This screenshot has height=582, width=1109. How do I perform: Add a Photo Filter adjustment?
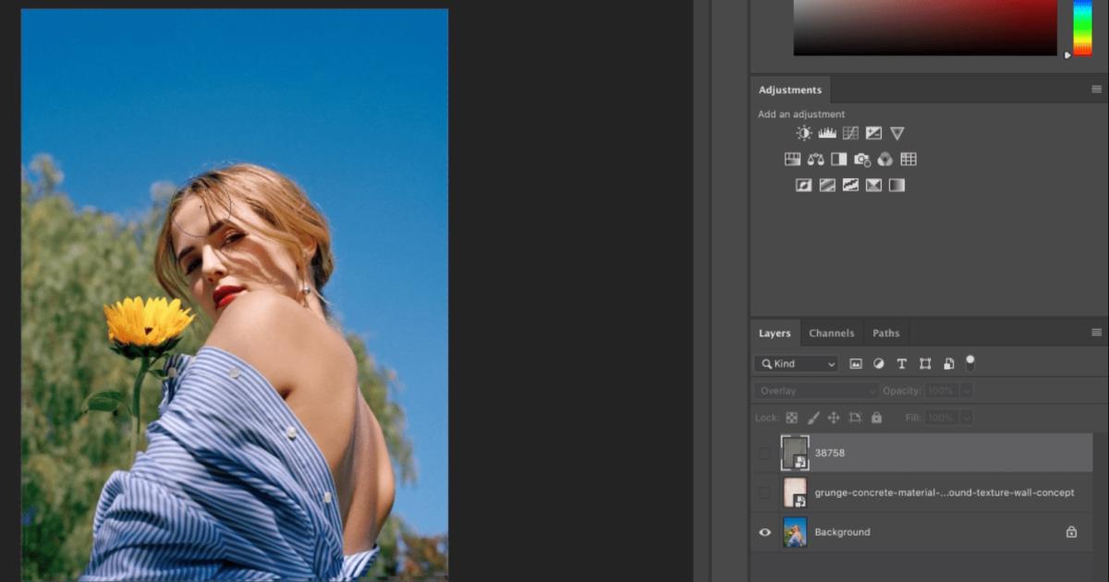pos(863,158)
